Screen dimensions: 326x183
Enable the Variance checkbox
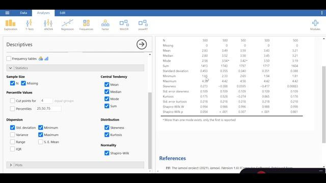click(12, 135)
